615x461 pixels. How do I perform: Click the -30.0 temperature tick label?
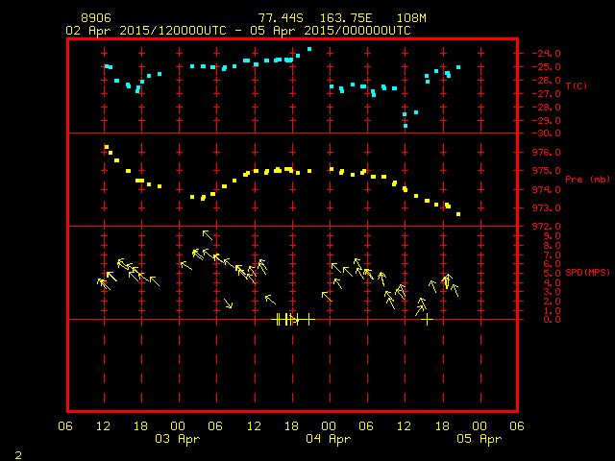[536, 133]
